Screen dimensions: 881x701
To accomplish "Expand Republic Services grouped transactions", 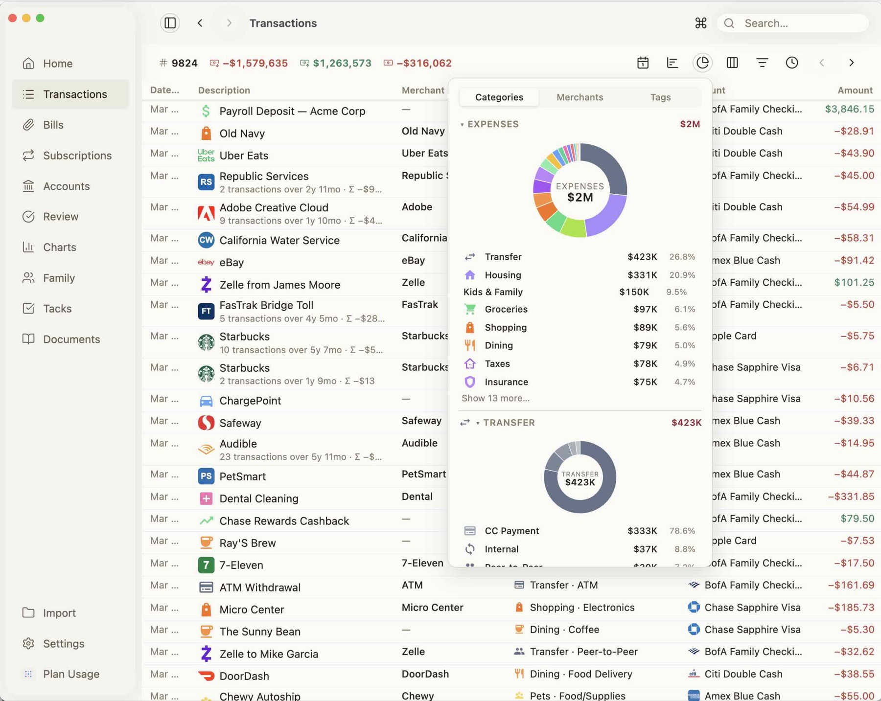I will pos(301,189).
